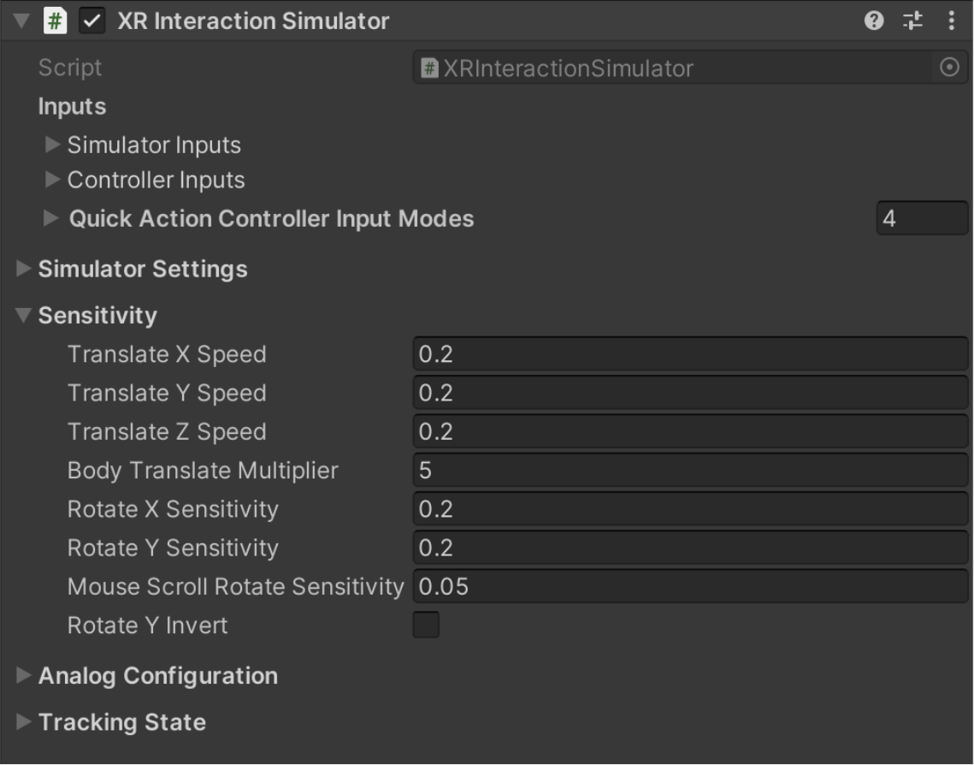
Task: Expand Quick Action Controller Input Modes list
Action: [50, 218]
